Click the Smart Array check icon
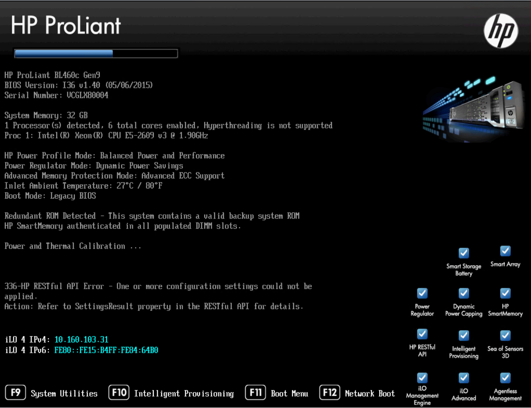Screen dimensions: 531x408 tap(505, 251)
